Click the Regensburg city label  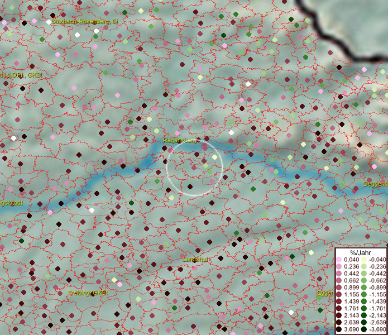coord(180,141)
